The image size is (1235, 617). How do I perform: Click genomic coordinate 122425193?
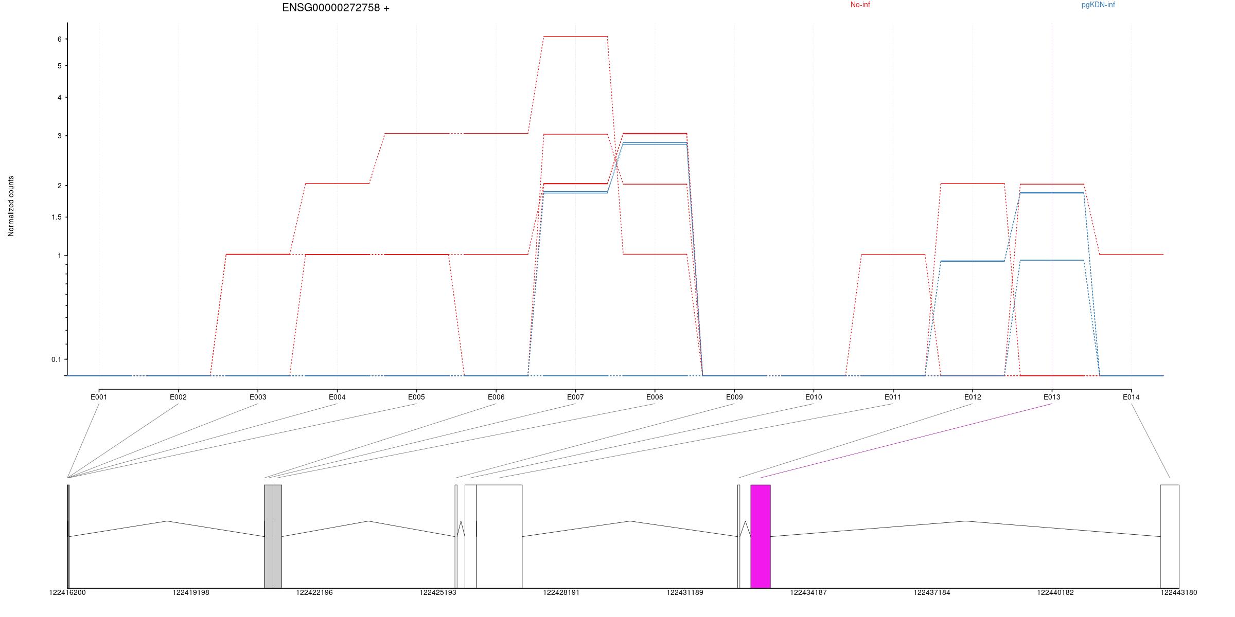point(438,592)
